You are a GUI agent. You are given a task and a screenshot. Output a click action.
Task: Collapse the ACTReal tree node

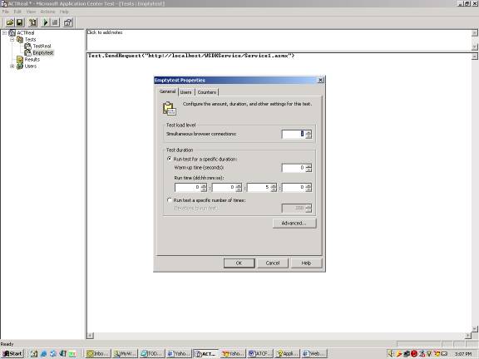(x=4, y=32)
